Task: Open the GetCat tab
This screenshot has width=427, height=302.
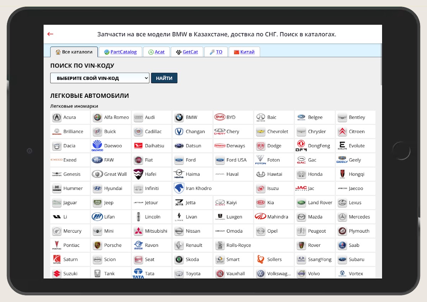Action: (187, 52)
